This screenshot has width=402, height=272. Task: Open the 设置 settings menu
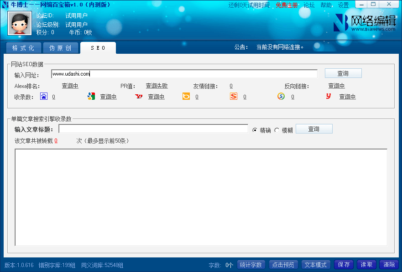pyautogui.click(x=343, y=5)
